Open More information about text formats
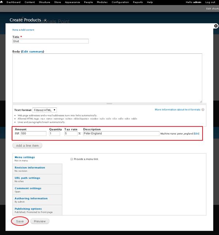The height and width of the screenshot is (235, 219). (x=177, y=110)
